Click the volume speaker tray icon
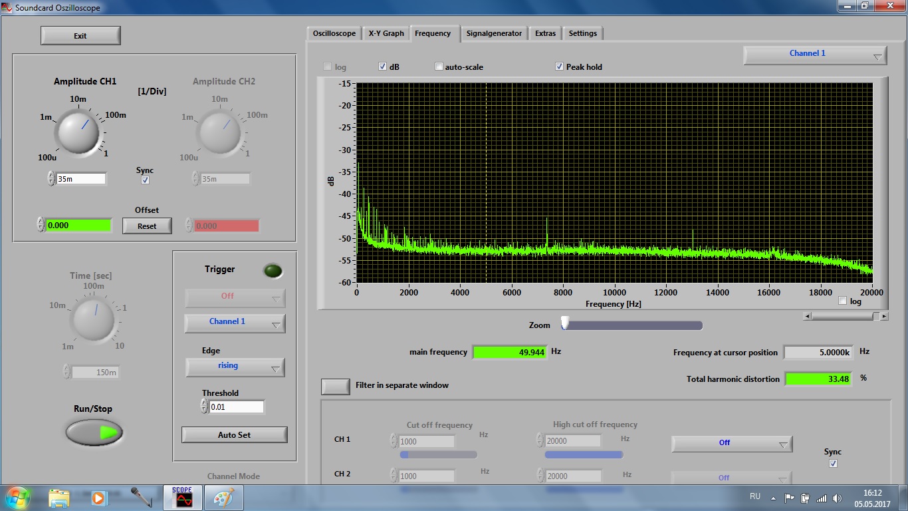Viewport: 908px width, 511px height. 837,498
